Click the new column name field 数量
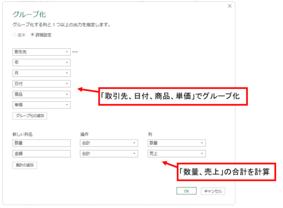This screenshot has height=208, width=283. coord(41,143)
